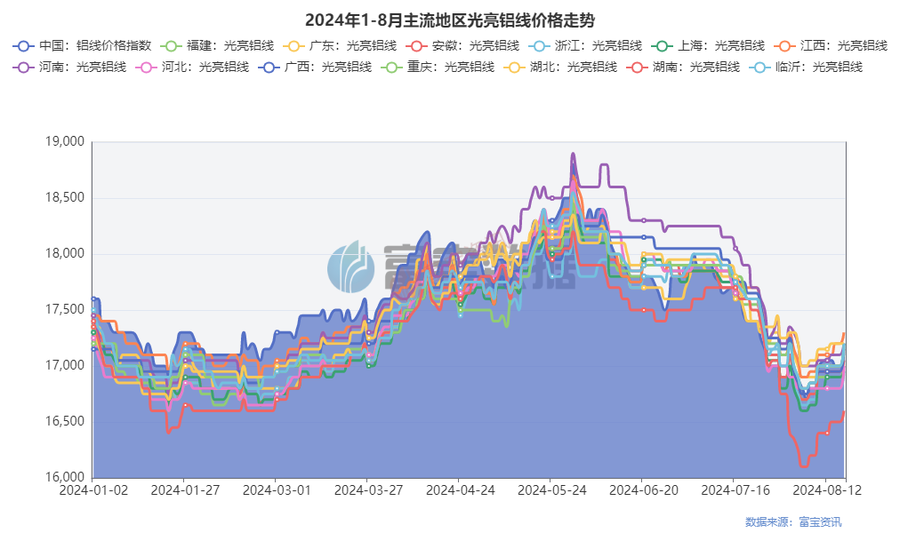
Task: Click the 河北 pink legend marker icon
Action: click(147, 67)
